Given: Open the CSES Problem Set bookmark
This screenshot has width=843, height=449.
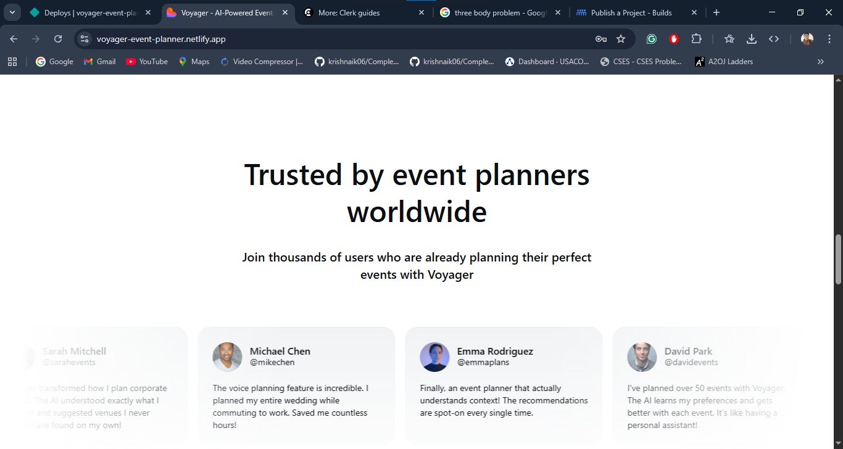Looking at the screenshot, I should (x=641, y=62).
